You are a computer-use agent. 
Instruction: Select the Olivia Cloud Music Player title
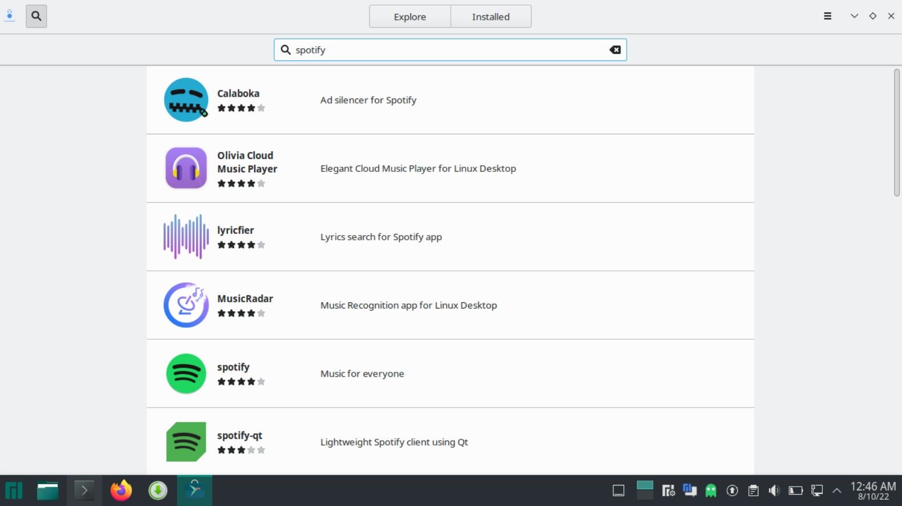point(247,162)
